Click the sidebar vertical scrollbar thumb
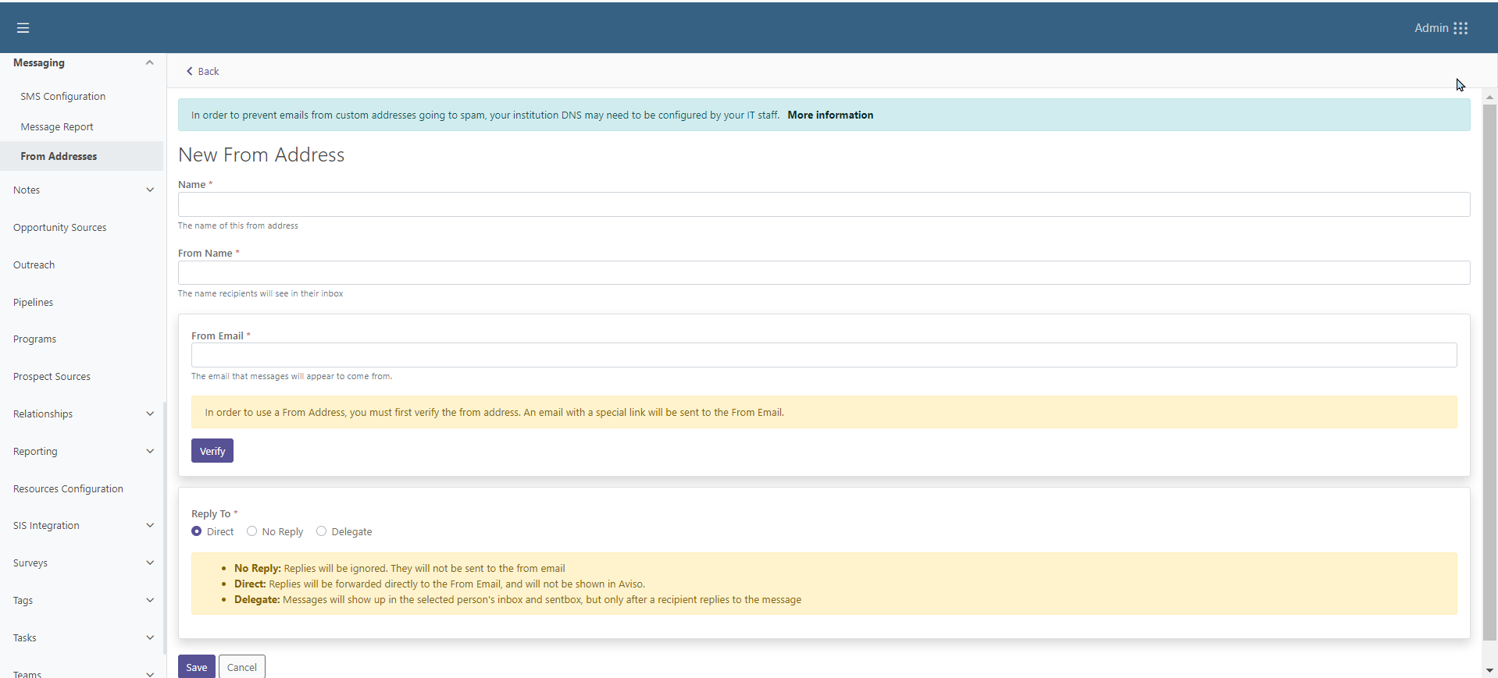Viewport: 1498px width, 678px height. pos(164,527)
